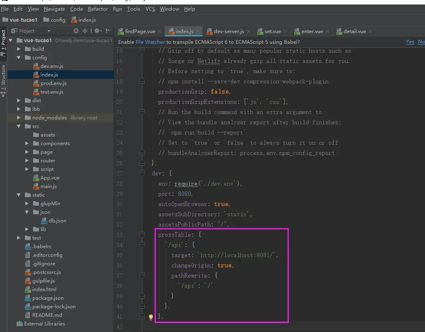This screenshot has height=332, width=425.
Task: Open package.json in the project tree
Action: click(48, 298)
